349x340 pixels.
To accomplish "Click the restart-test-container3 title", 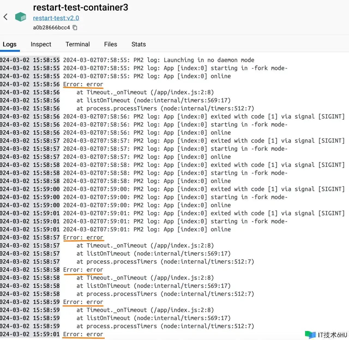I will [80, 7].
